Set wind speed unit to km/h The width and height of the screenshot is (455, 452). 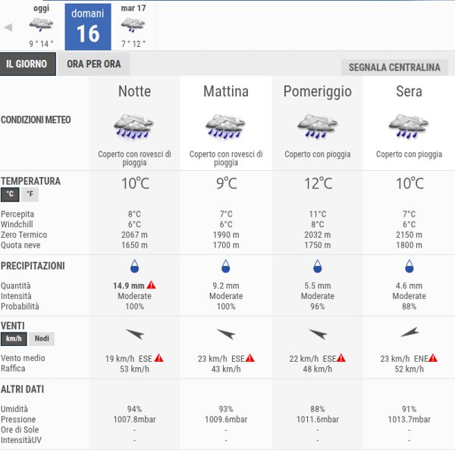click(x=14, y=338)
